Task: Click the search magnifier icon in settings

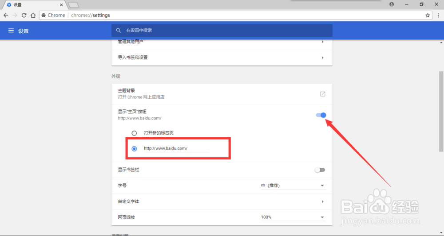Action: pos(119,30)
